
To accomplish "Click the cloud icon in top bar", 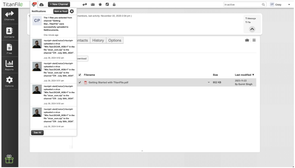I will point(41,5).
